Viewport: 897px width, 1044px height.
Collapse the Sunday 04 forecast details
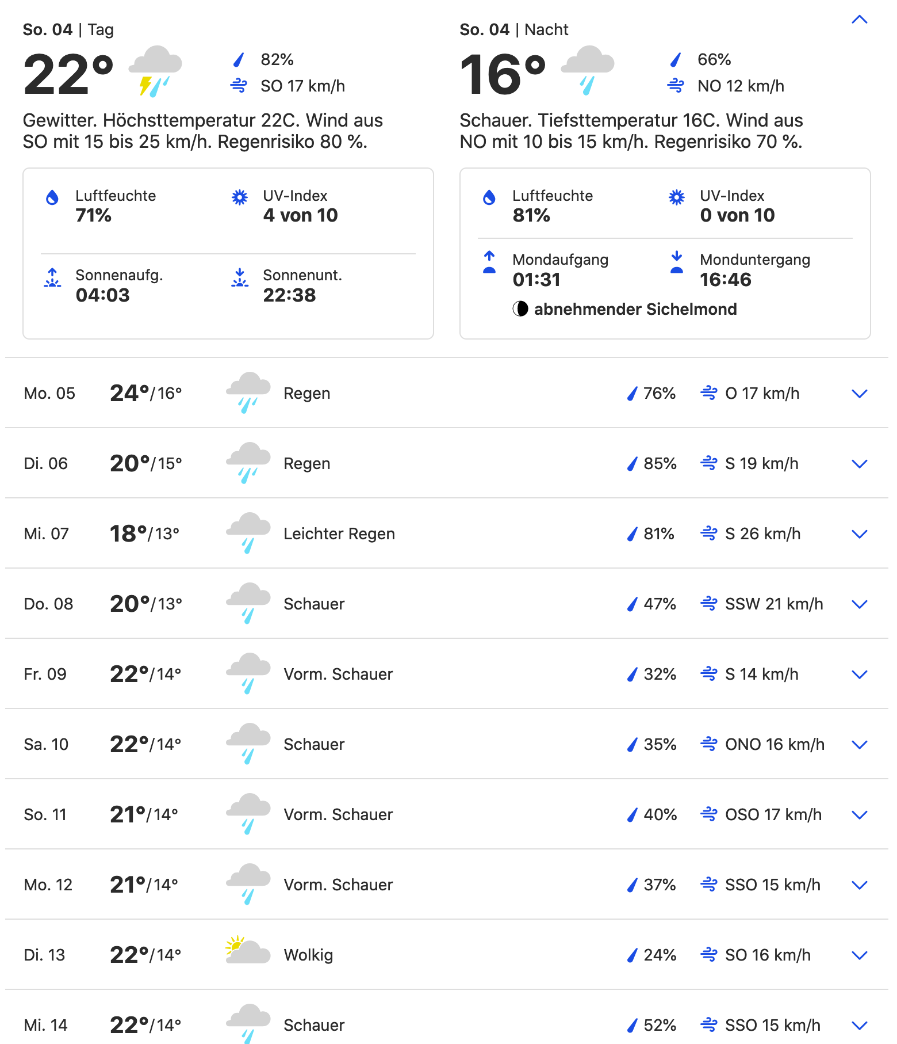[859, 20]
